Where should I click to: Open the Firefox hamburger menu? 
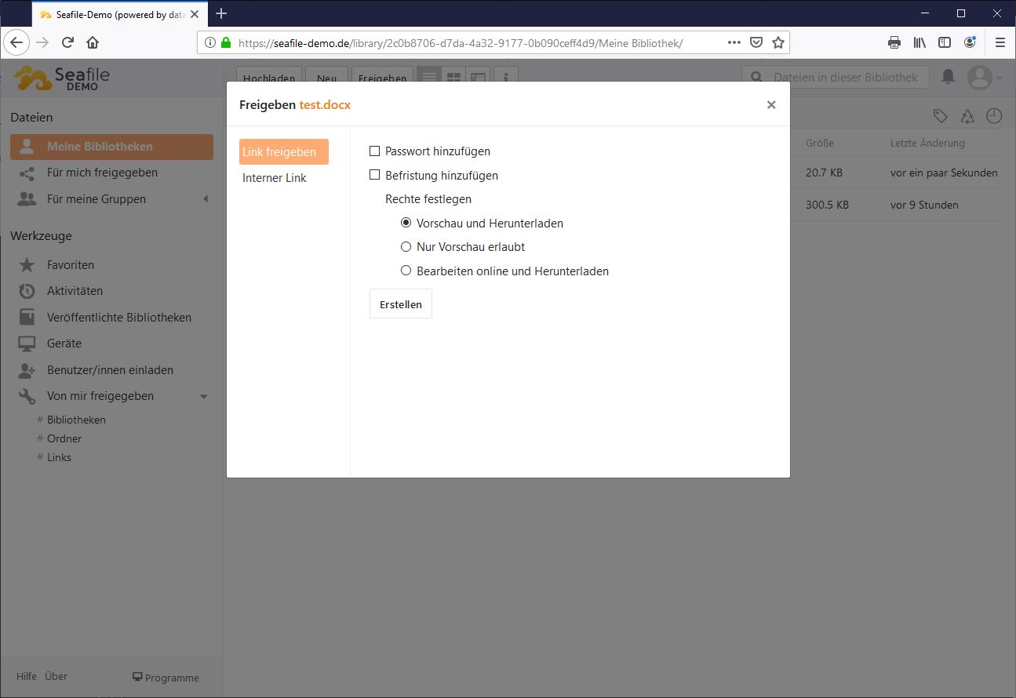[1000, 42]
